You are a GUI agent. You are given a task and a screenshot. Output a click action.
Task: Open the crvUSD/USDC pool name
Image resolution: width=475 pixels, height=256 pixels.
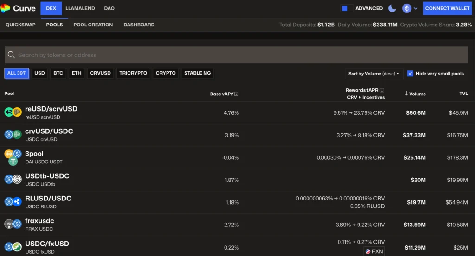coord(49,131)
